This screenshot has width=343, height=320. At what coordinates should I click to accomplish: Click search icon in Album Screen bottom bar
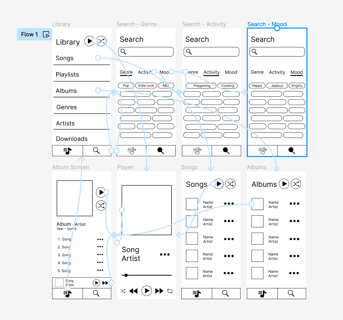click(x=96, y=293)
